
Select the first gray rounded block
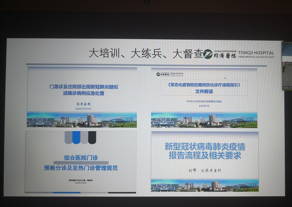pos(68,137)
